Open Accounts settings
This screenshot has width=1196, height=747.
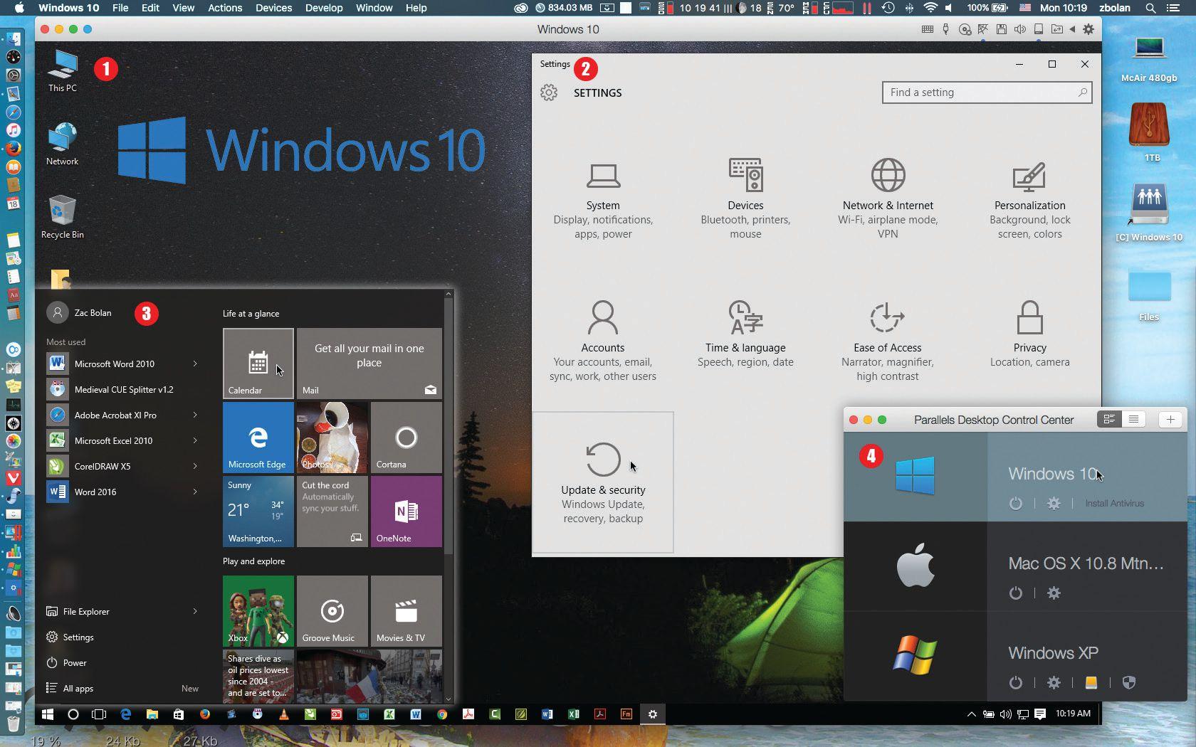(x=603, y=341)
